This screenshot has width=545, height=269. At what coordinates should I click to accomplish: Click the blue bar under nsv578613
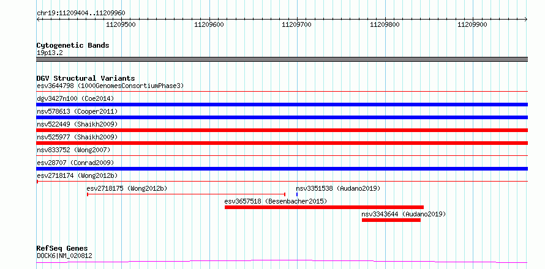pyautogui.click(x=282, y=117)
